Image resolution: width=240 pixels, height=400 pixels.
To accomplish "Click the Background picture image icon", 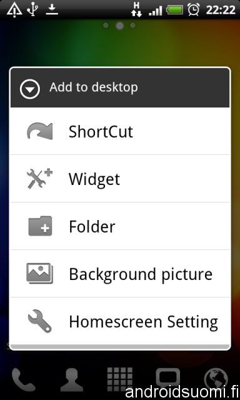I will click(x=39, y=273).
